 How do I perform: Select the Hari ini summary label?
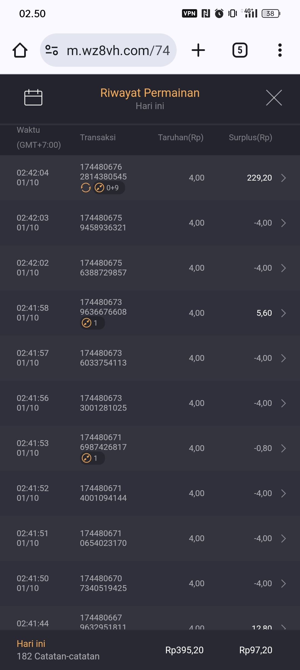click(x=31, y=644)
